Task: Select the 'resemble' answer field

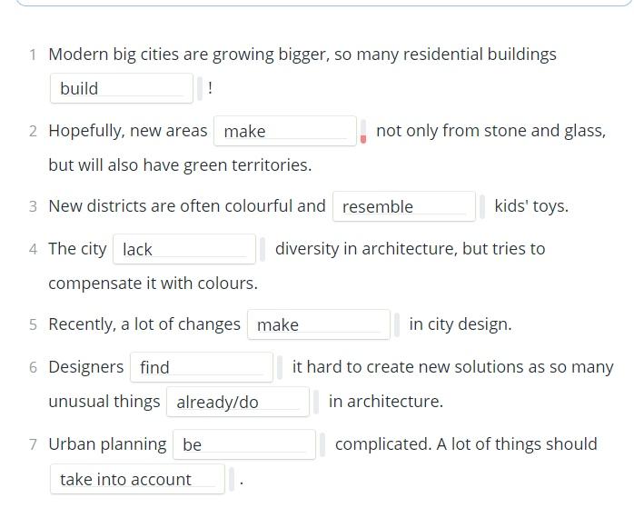Action: [x=404, y=206]
